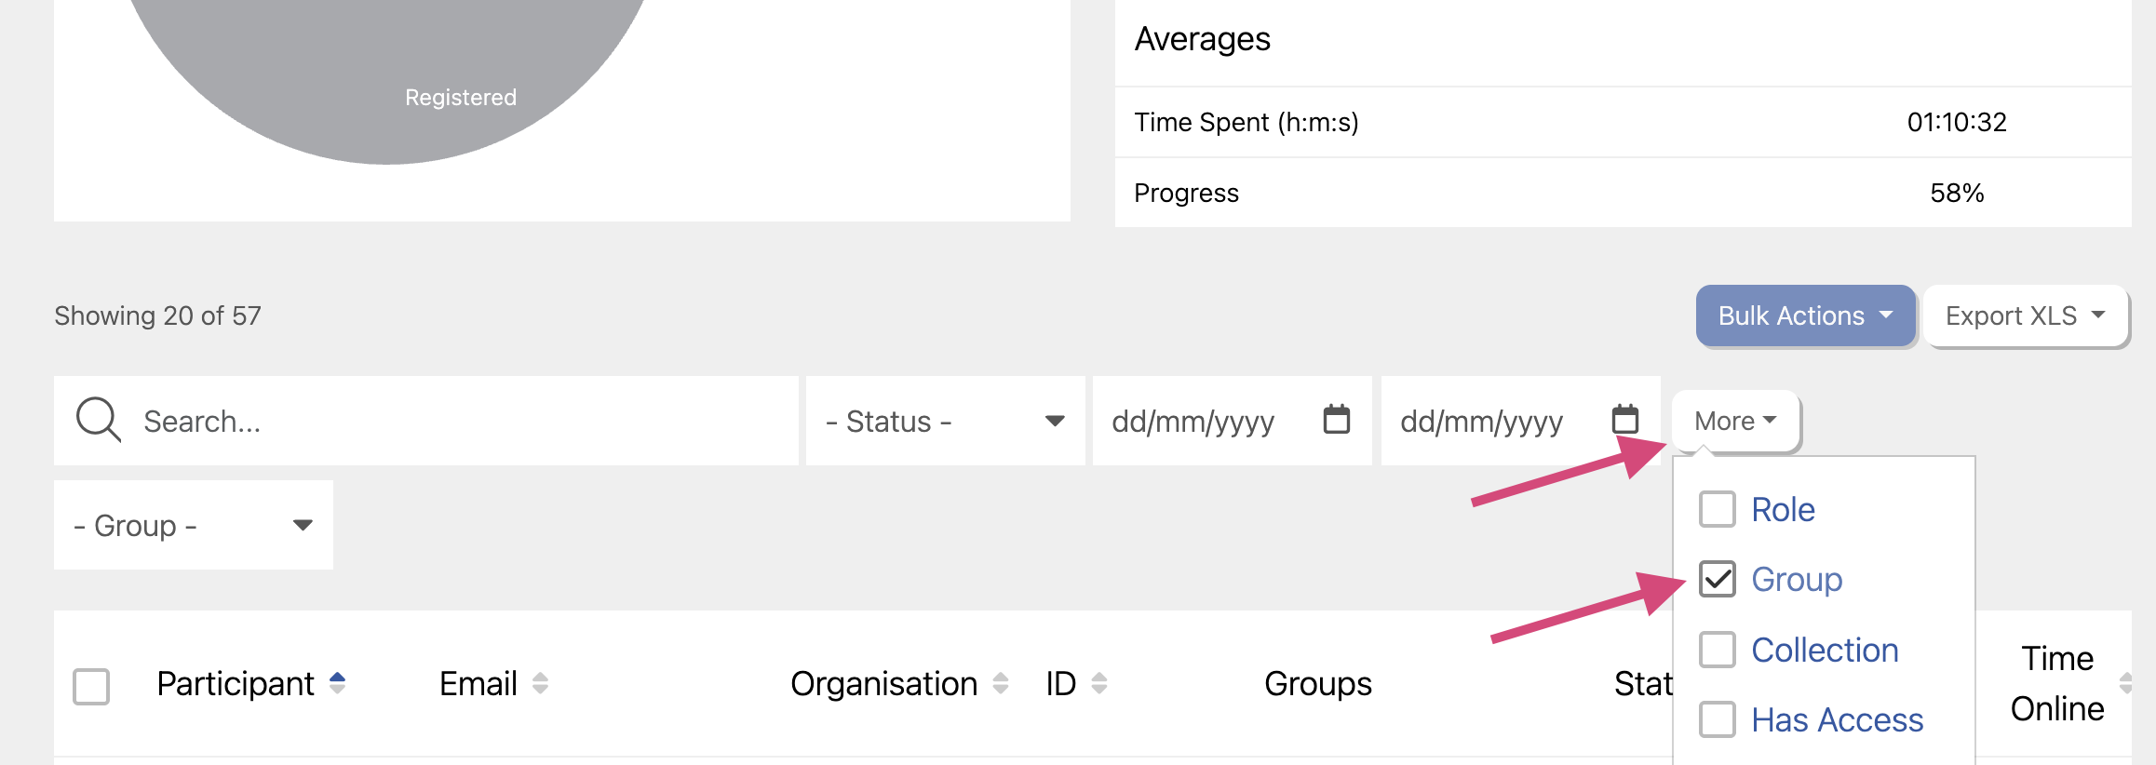Open the Status filter dropdown
The width and height of the screenshot is (2156, 765).
[944, 421]
